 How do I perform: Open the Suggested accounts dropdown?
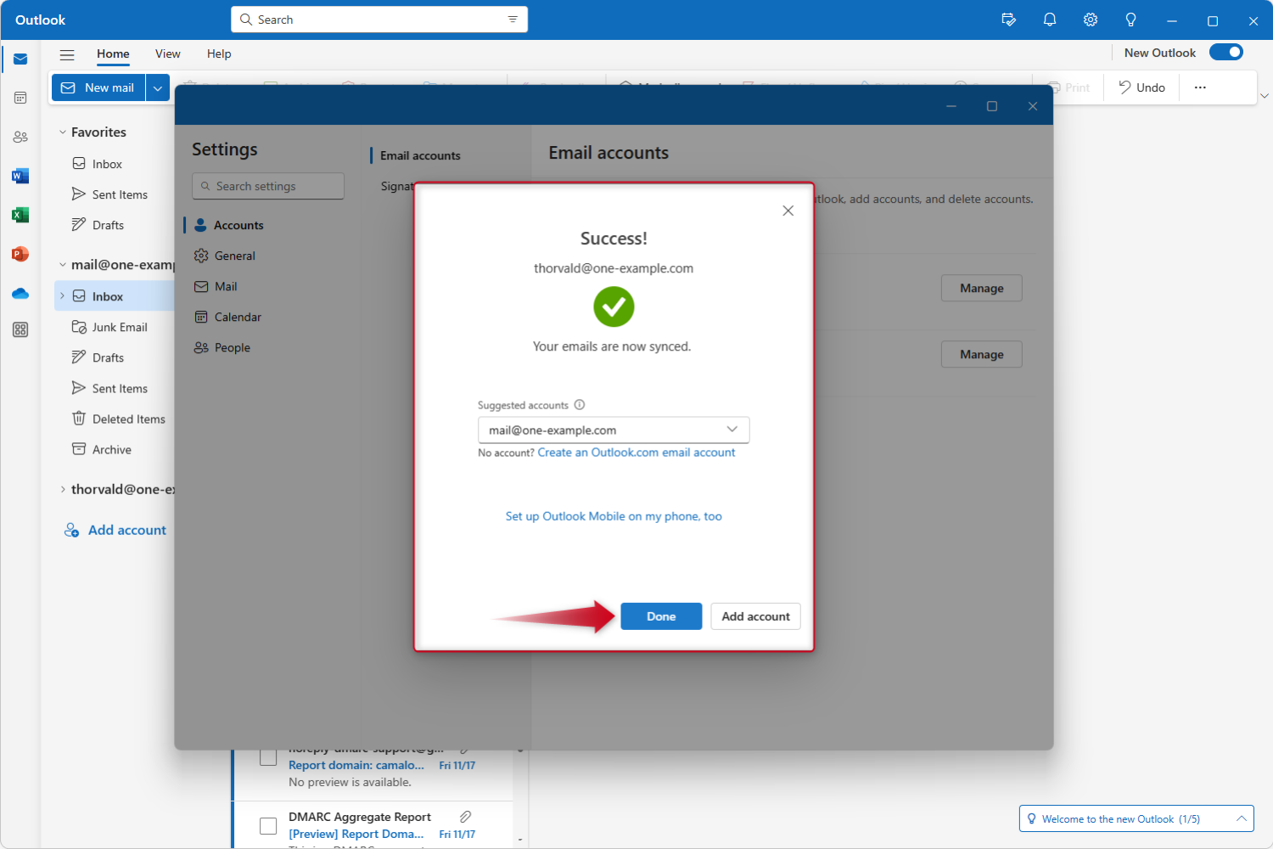click(613, 430)
